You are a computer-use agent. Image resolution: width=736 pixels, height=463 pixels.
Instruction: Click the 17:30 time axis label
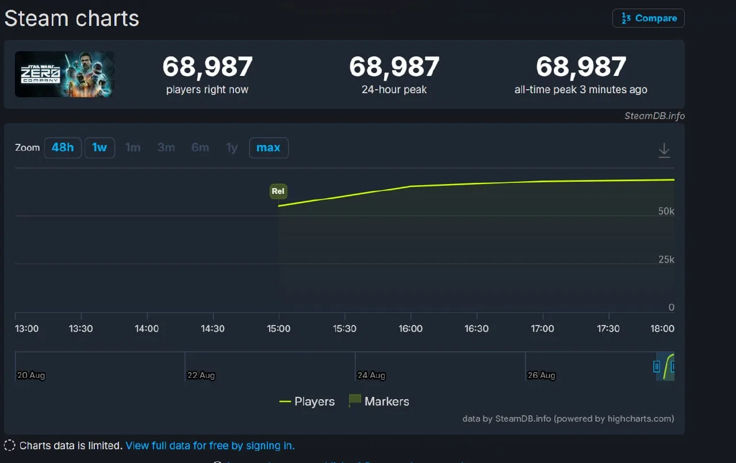point(608,329)
